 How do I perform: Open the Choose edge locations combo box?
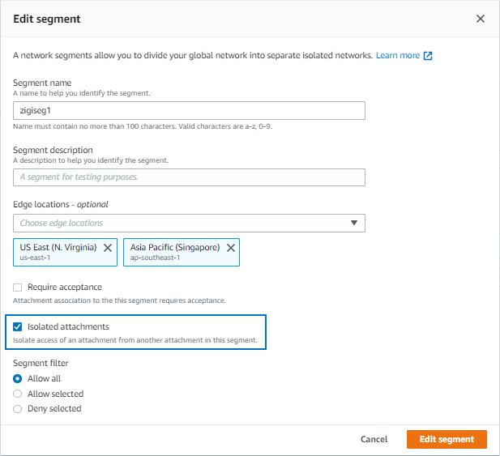tap(189, 223)
